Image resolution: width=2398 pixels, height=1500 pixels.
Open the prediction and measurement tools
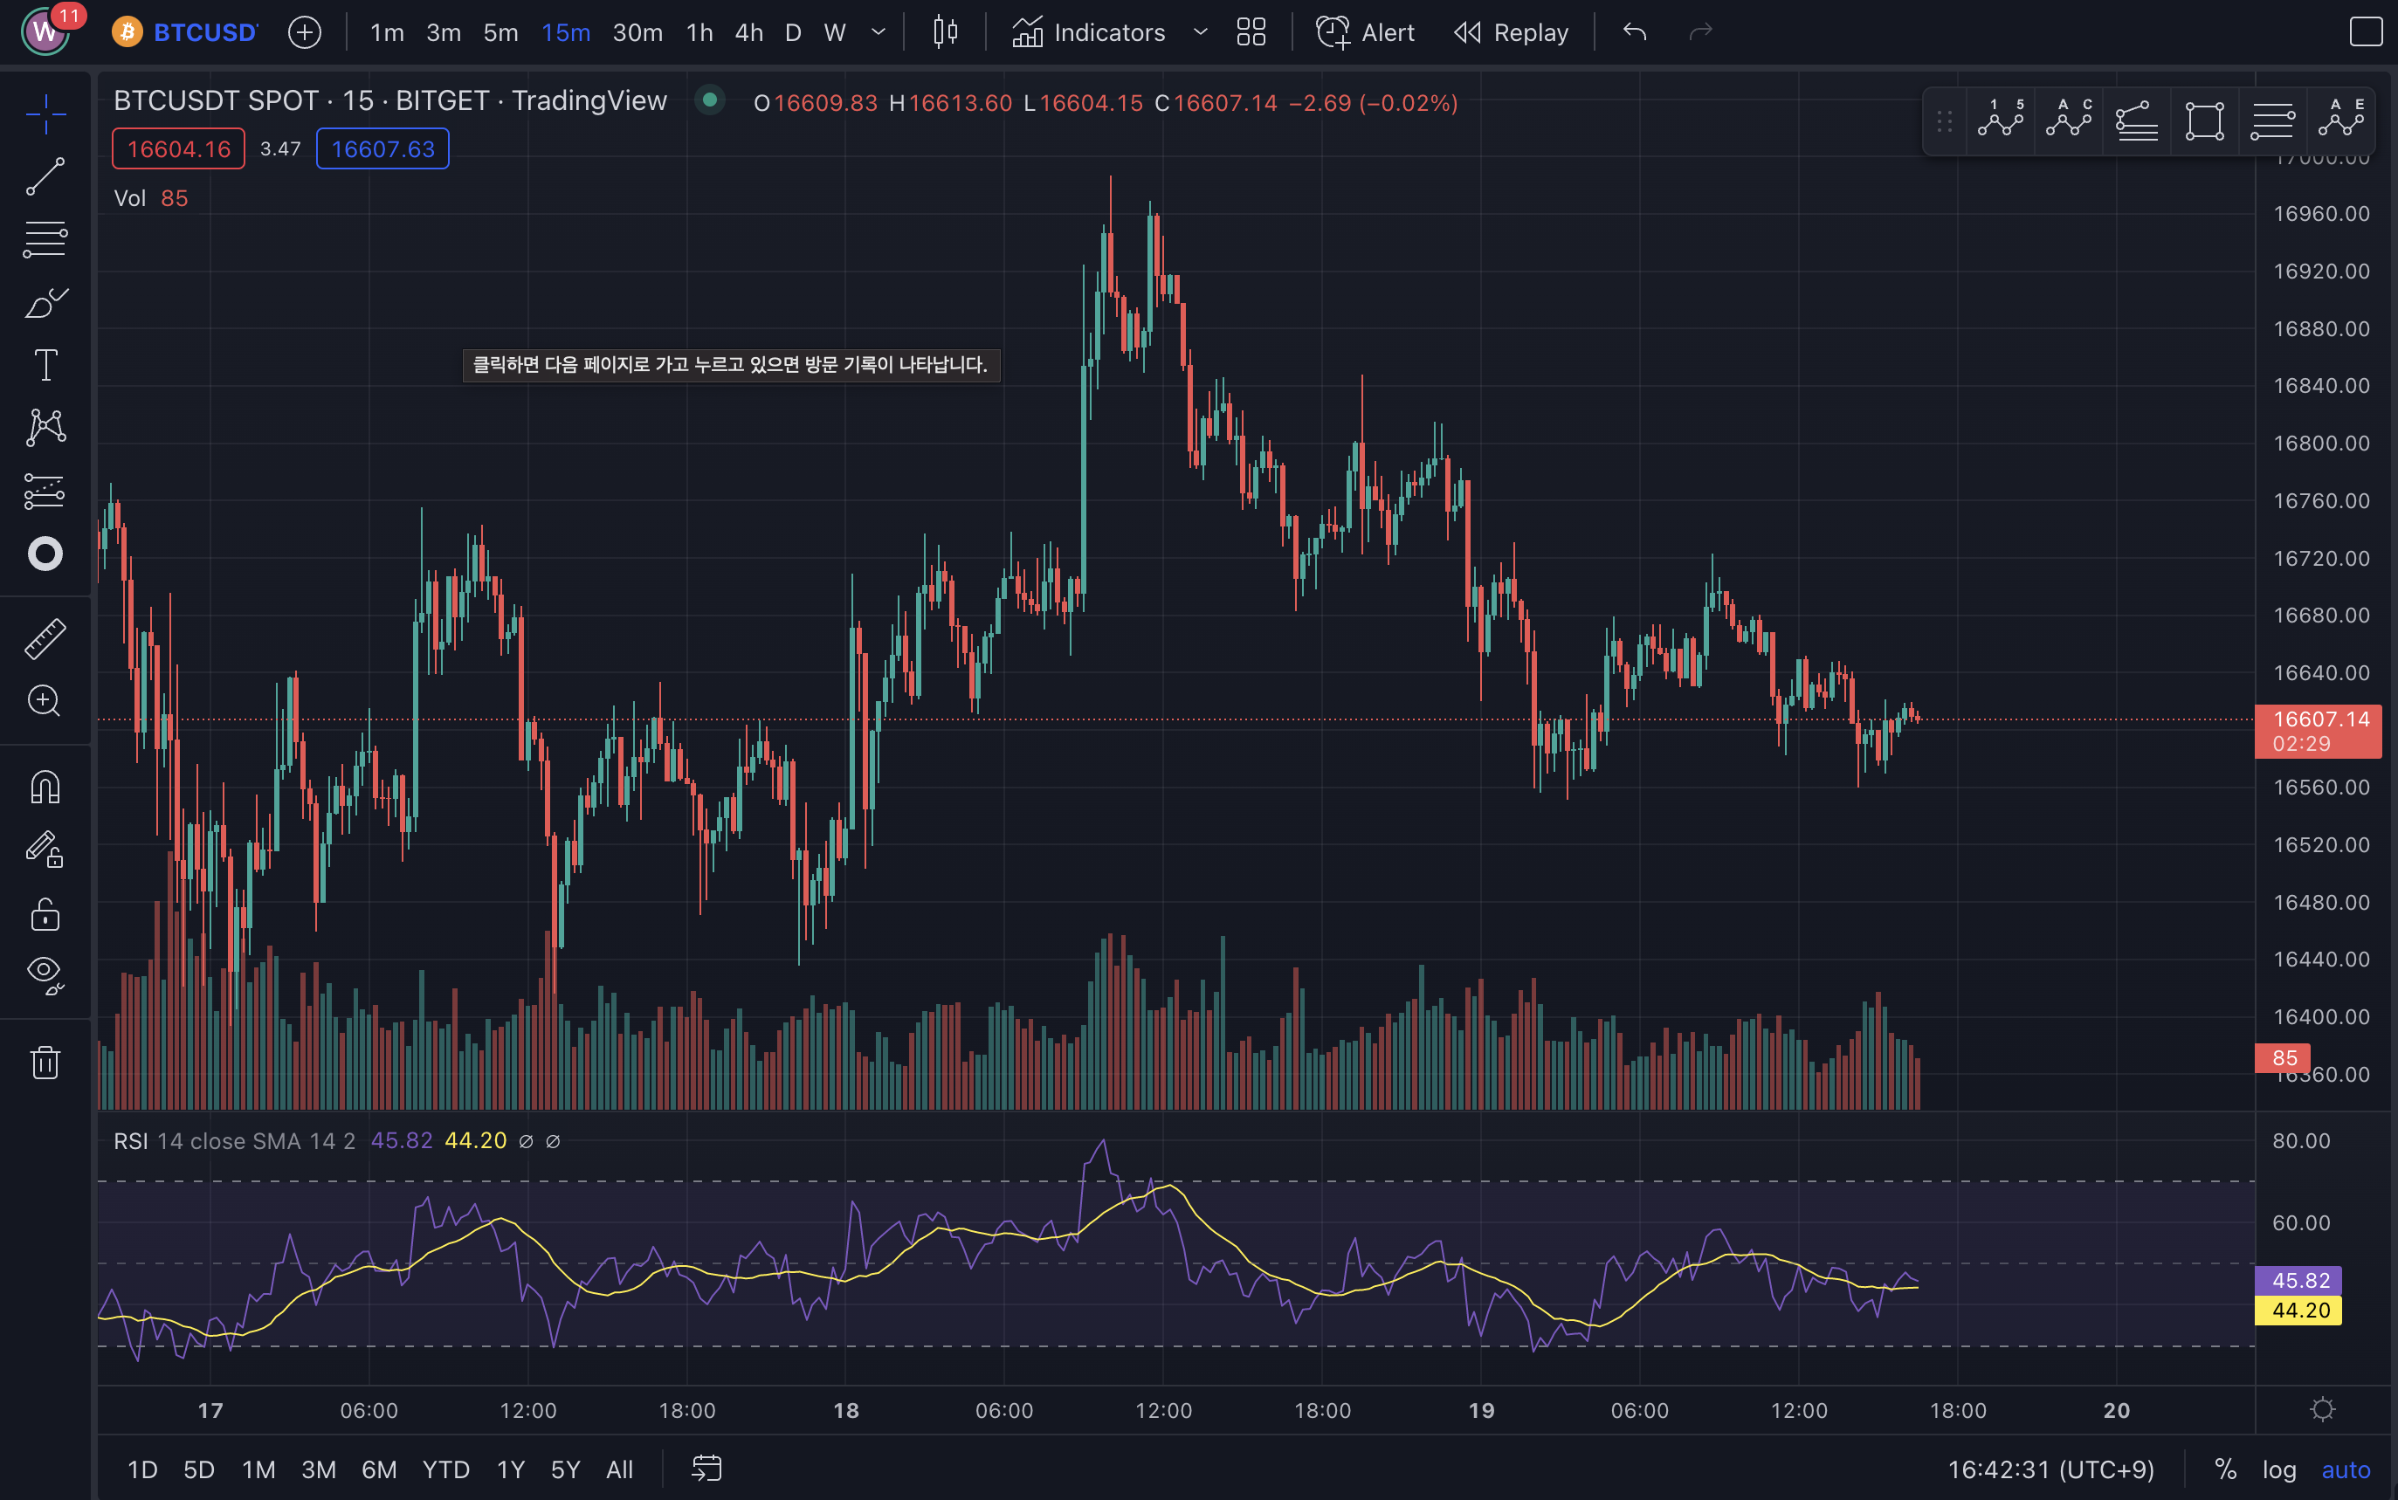click(45, 491)
